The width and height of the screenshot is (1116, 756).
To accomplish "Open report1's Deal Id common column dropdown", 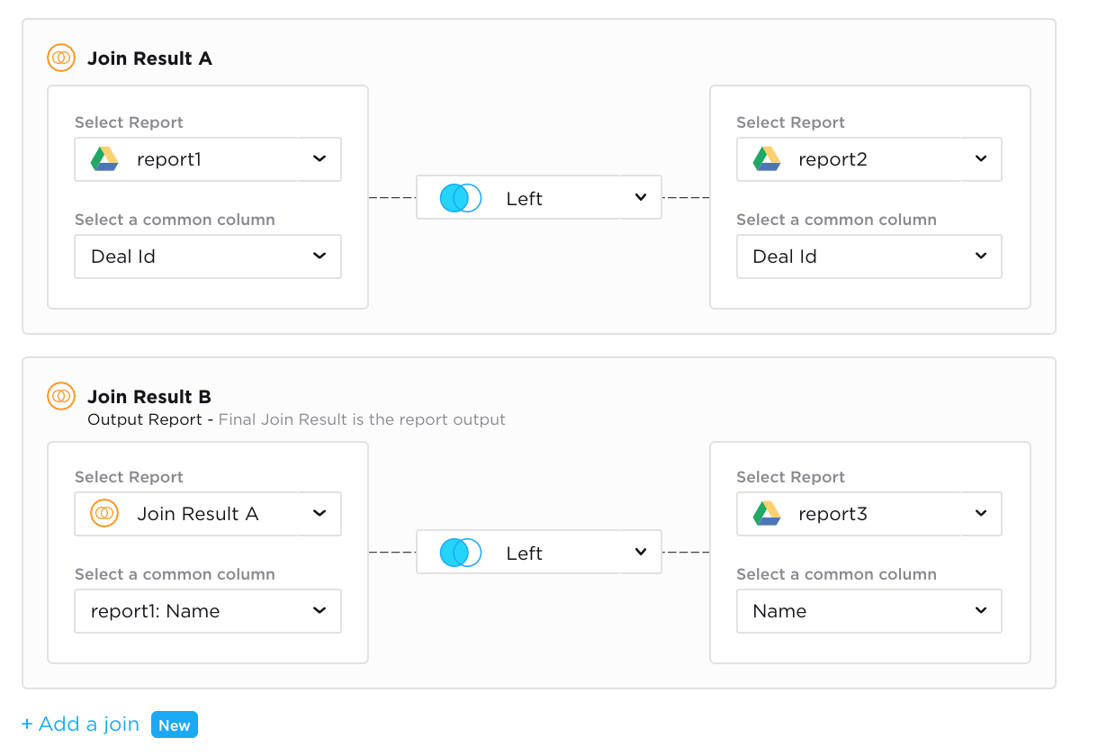I will [319, 256].
